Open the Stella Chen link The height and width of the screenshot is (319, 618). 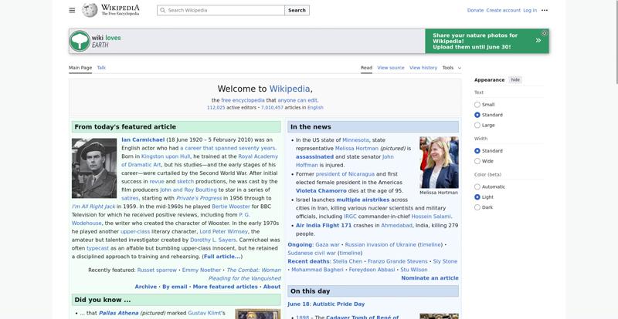coord(347,261)
